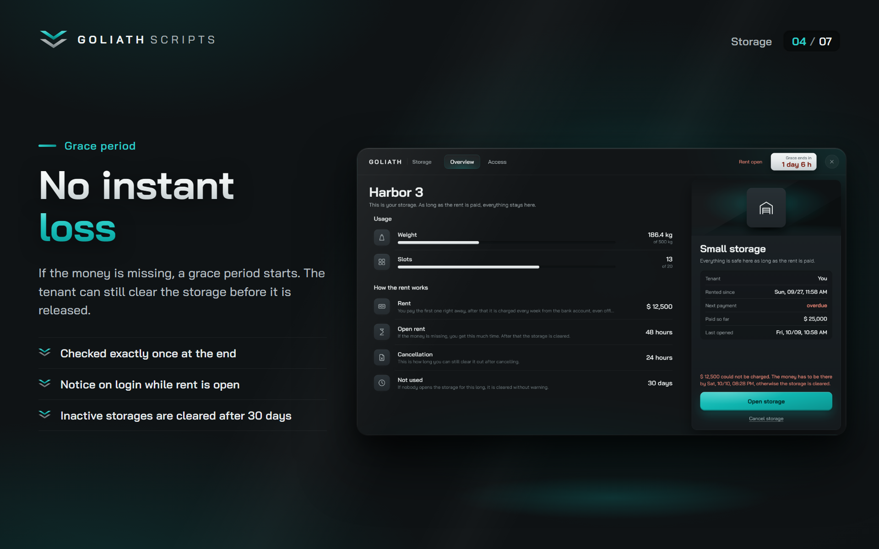This screenshot has width=879, height=549.
Task: Click the GOLIATH panel brand label
Action: click(x=385, y=162)
